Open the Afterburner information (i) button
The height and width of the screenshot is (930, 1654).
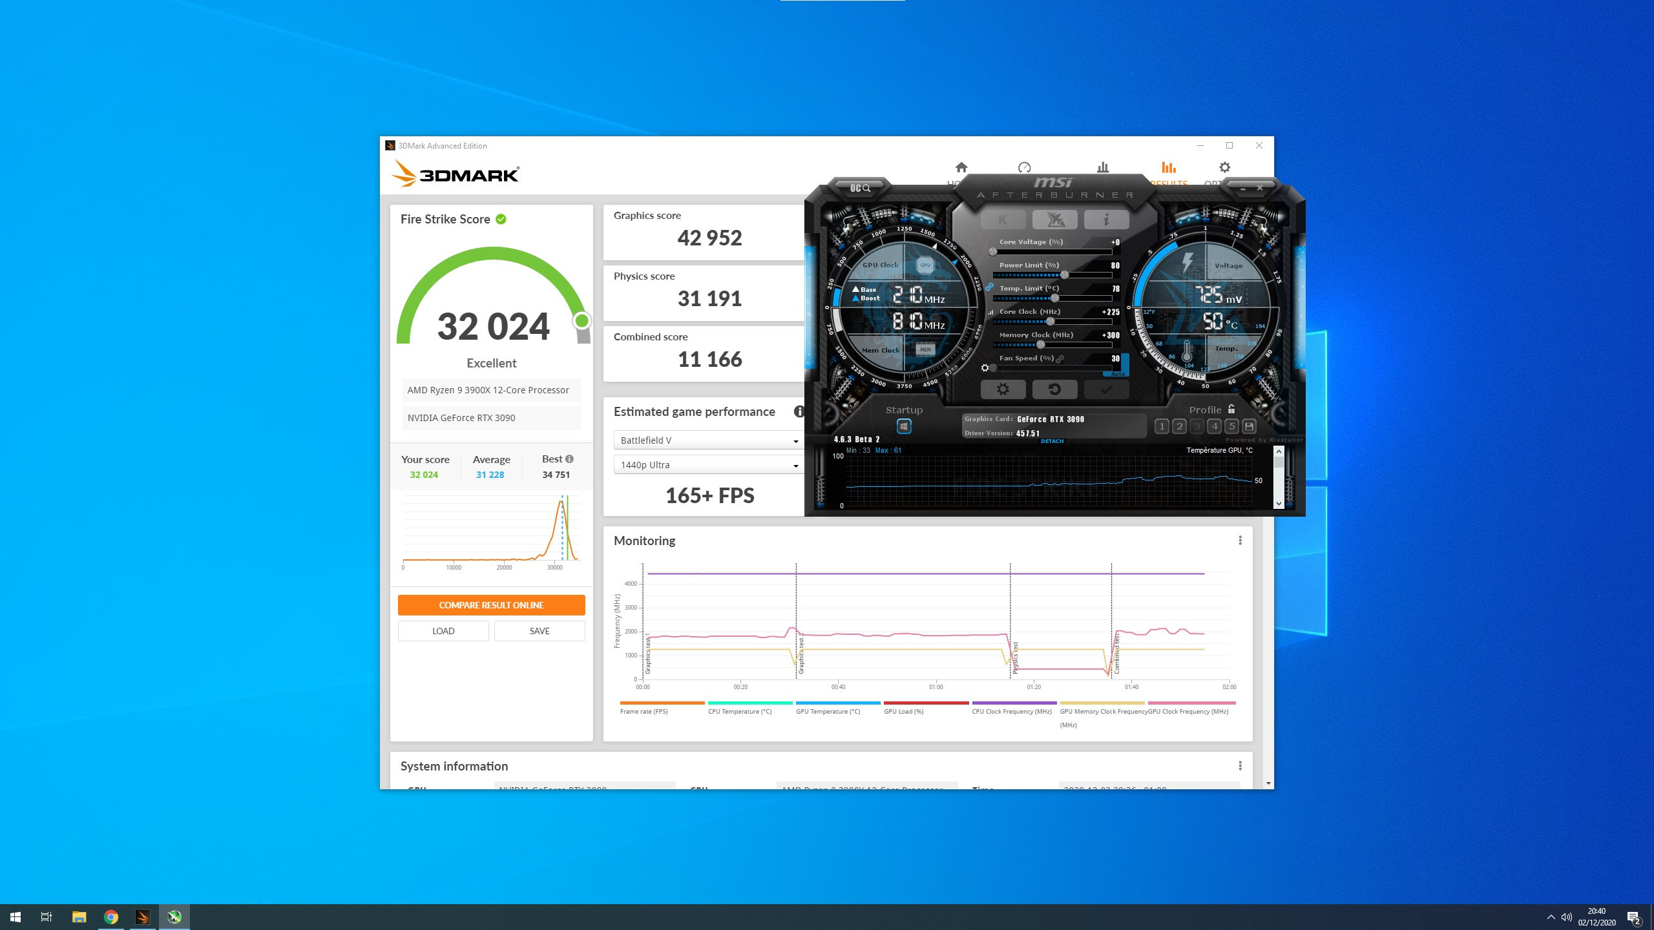[1106, 220]
